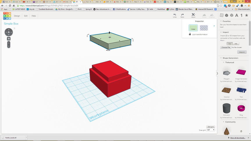
Task: Select the letter A shapes icon
Action: 236,15
